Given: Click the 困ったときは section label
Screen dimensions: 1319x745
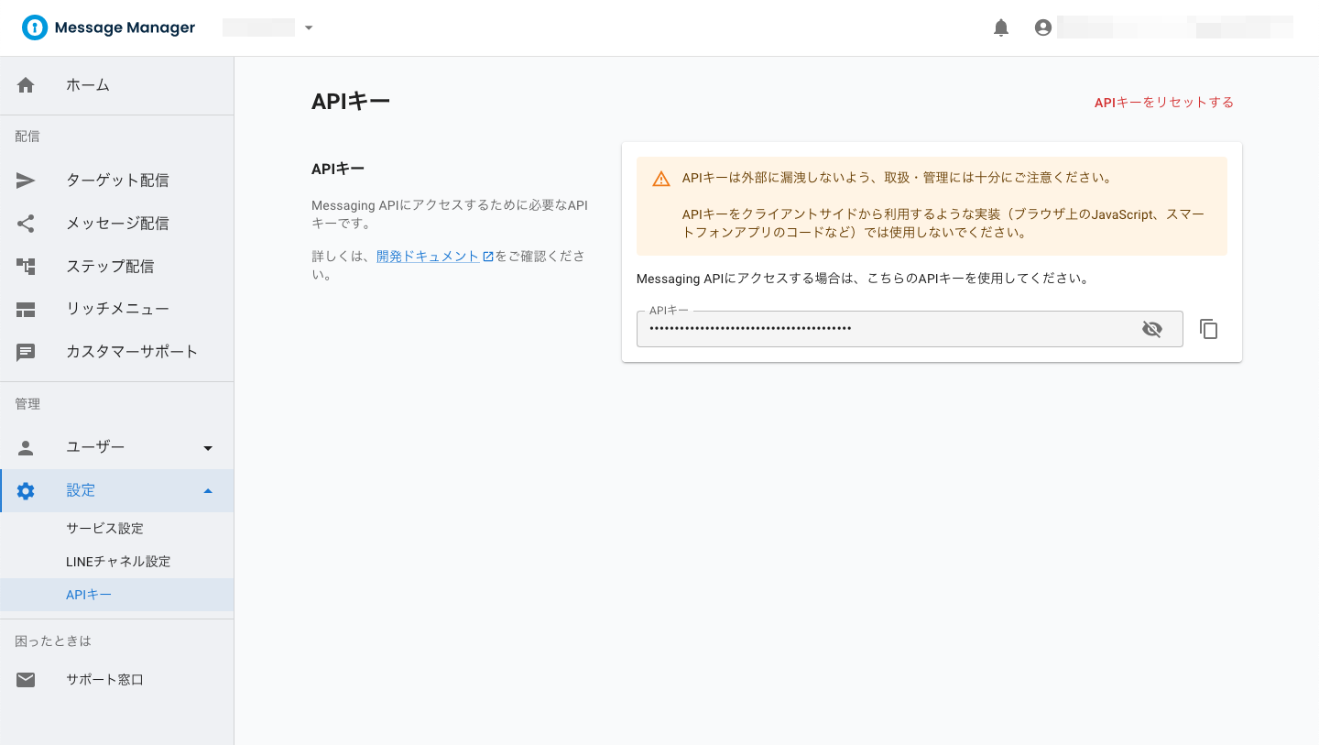Looking at the screenshot, I should coord(53,641).
